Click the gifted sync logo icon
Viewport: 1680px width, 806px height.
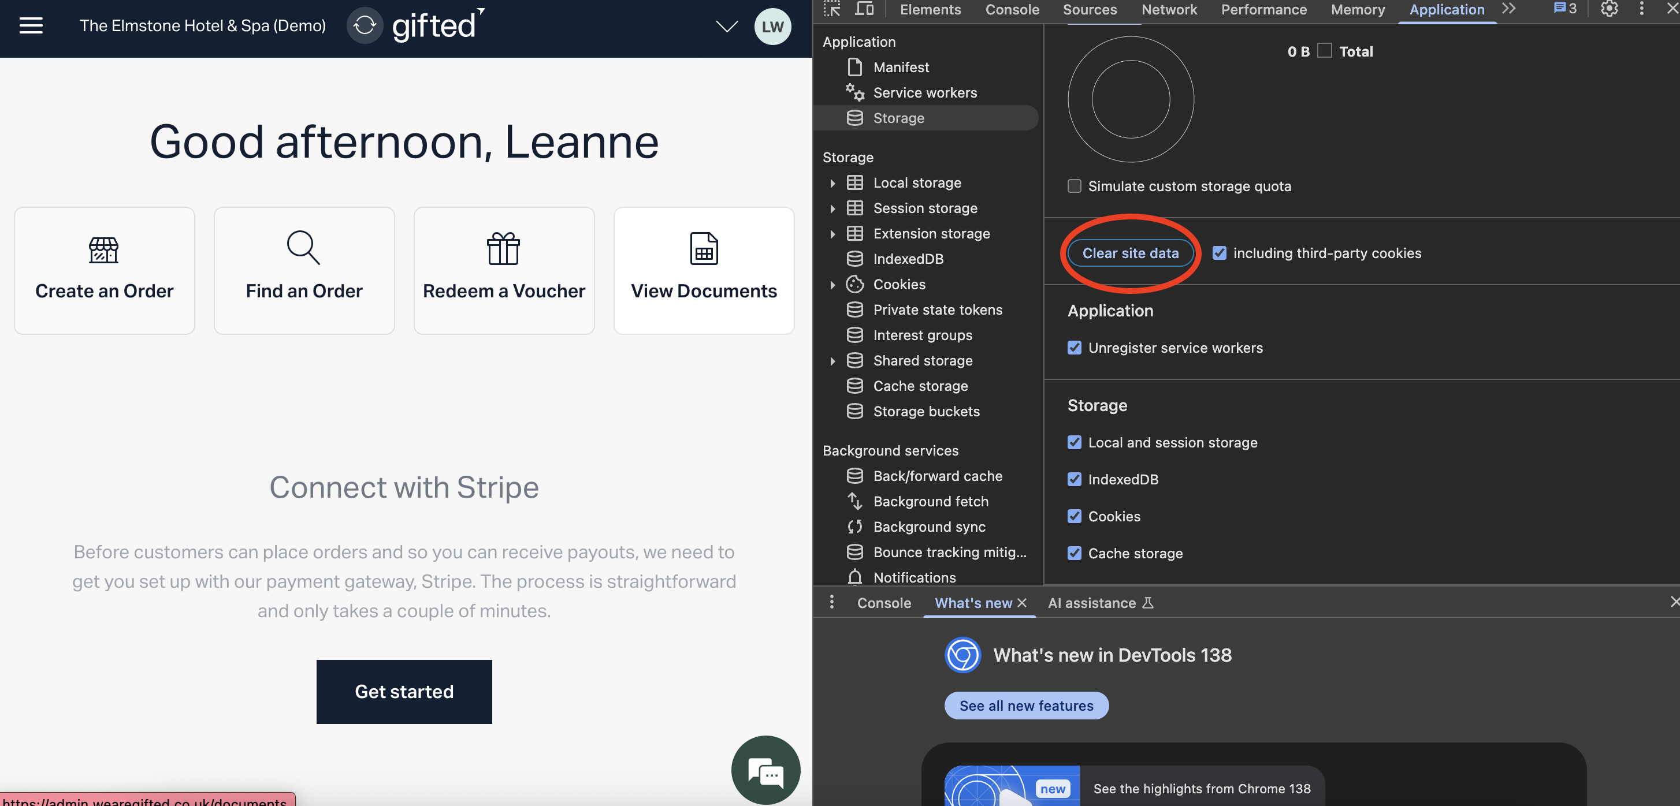[x=365, y=26]
